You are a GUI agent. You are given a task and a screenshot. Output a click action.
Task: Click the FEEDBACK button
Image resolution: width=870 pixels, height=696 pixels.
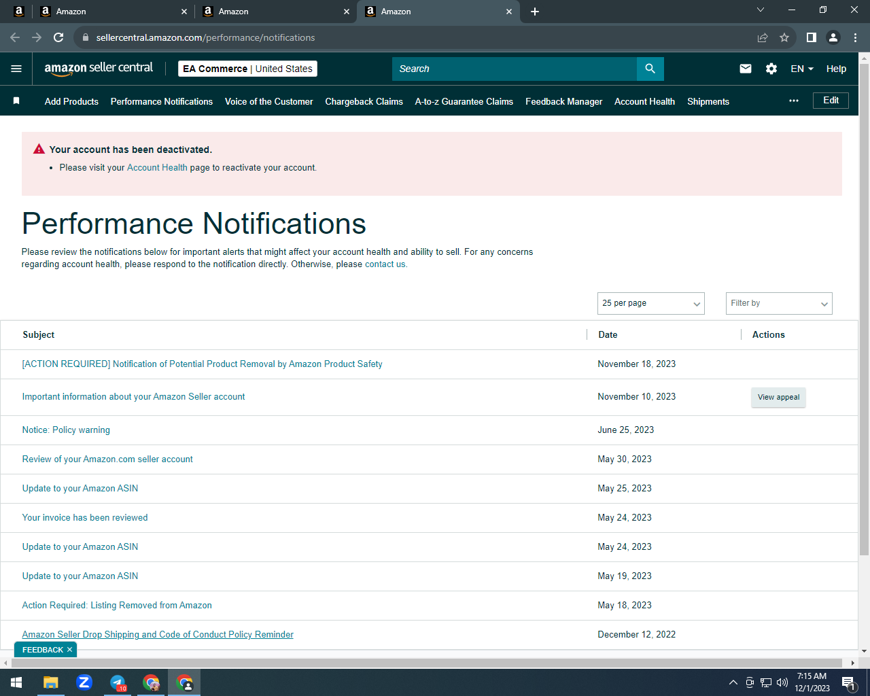43,650
